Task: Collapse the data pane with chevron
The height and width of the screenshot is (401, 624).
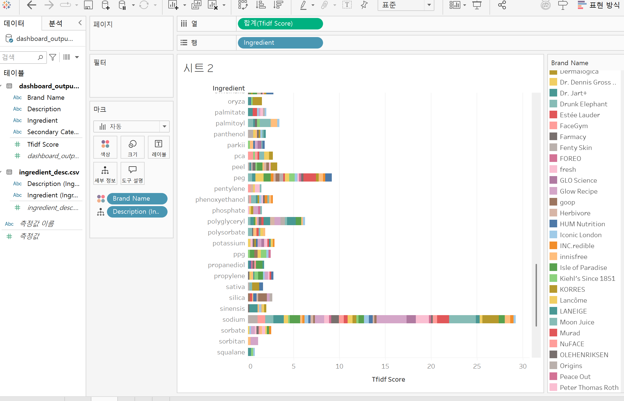Action: coord(80,23)
